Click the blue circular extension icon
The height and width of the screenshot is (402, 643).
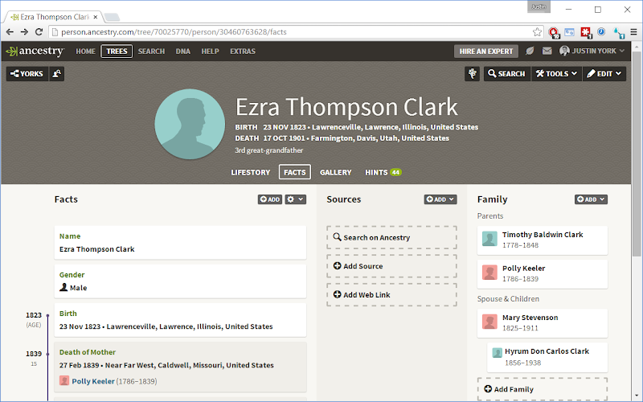click(x=601, y=31)
